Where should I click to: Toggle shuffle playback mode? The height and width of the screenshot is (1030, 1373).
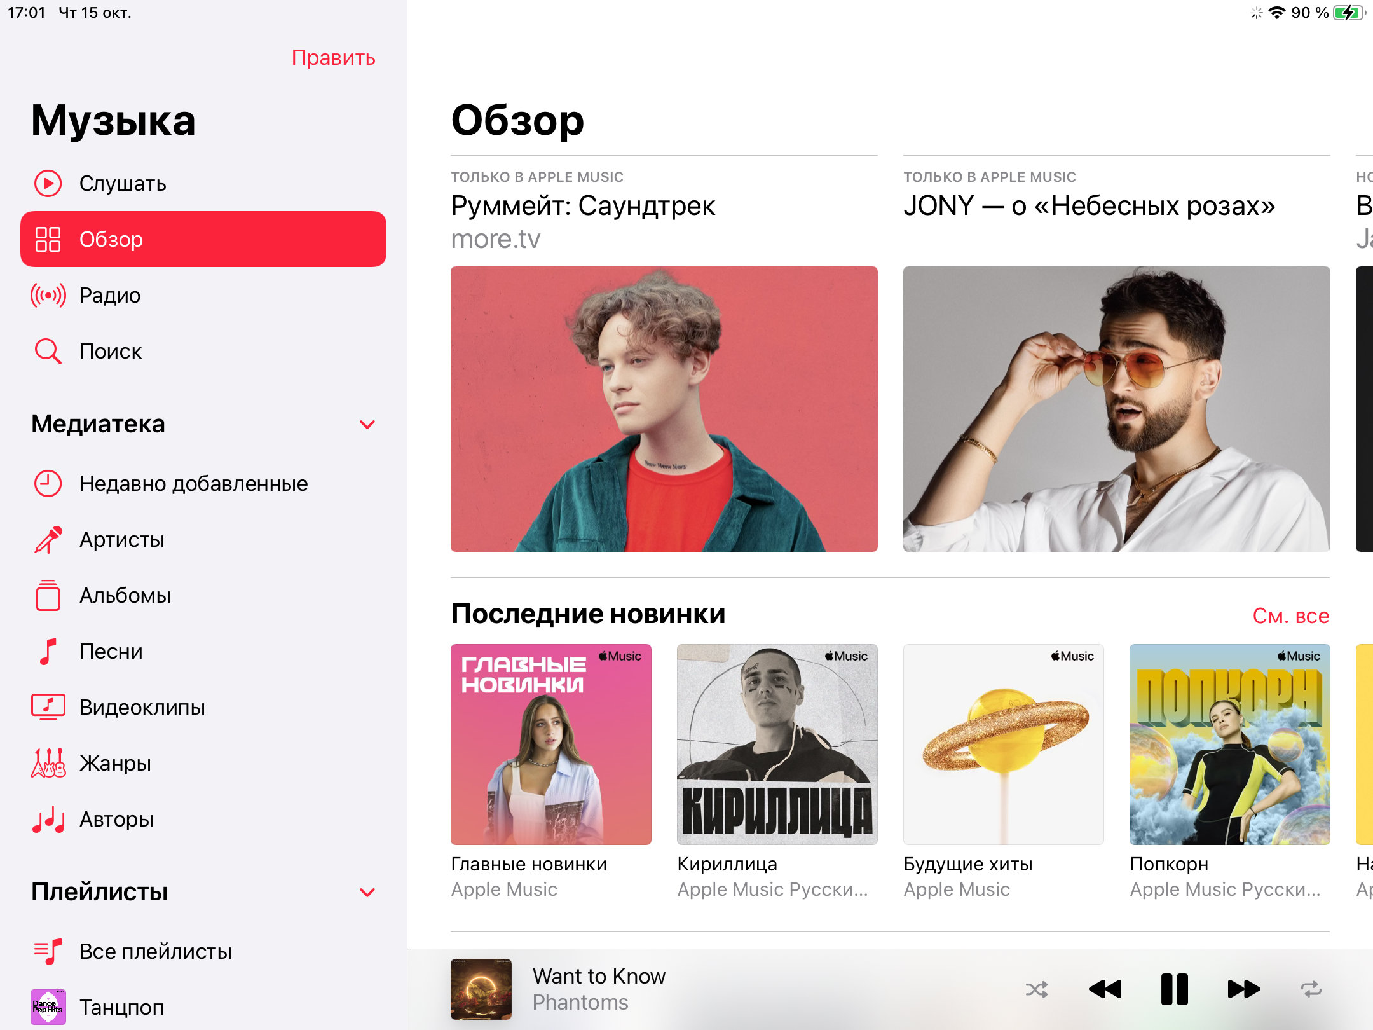(1037, 989)
